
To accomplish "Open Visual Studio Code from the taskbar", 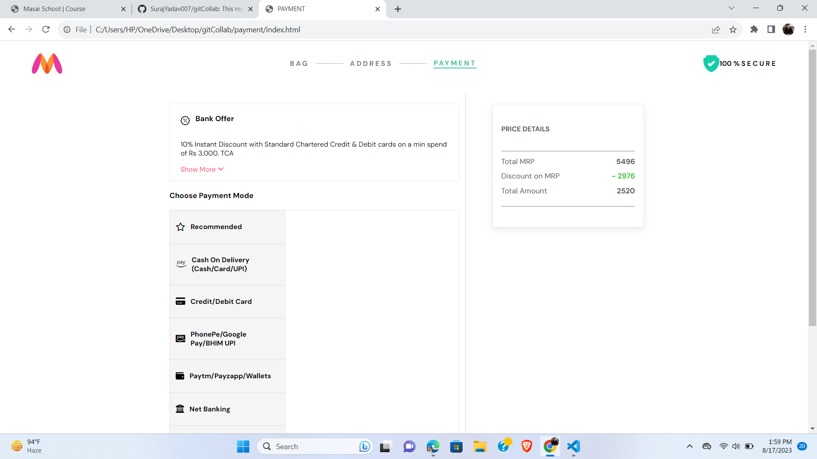I will click(x=574, y=446).
